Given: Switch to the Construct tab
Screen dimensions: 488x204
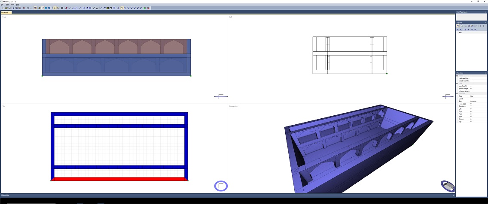Looking at the screenshot, I should (x=5, y=12).
